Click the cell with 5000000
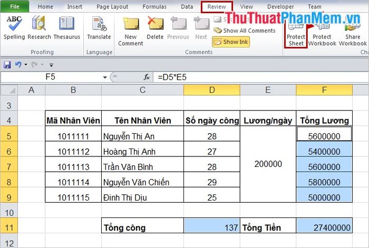Screen dimensions: 369x248 tap(324, 195)
